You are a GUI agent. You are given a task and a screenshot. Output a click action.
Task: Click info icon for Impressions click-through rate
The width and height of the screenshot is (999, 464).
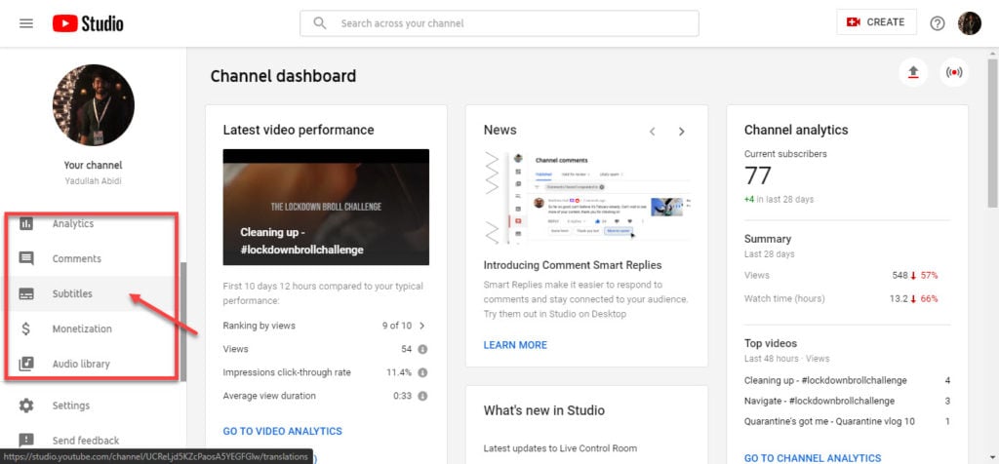click(422, 372)
